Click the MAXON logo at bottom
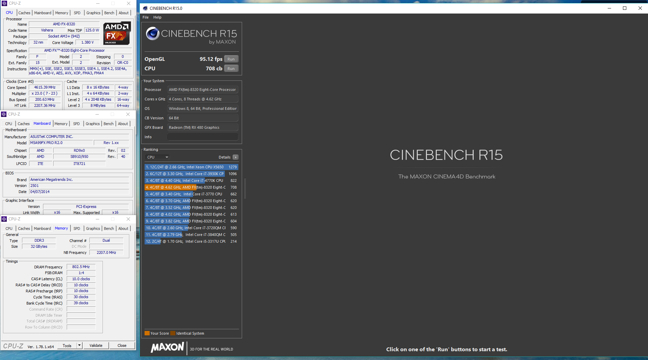 click(167, 347)
